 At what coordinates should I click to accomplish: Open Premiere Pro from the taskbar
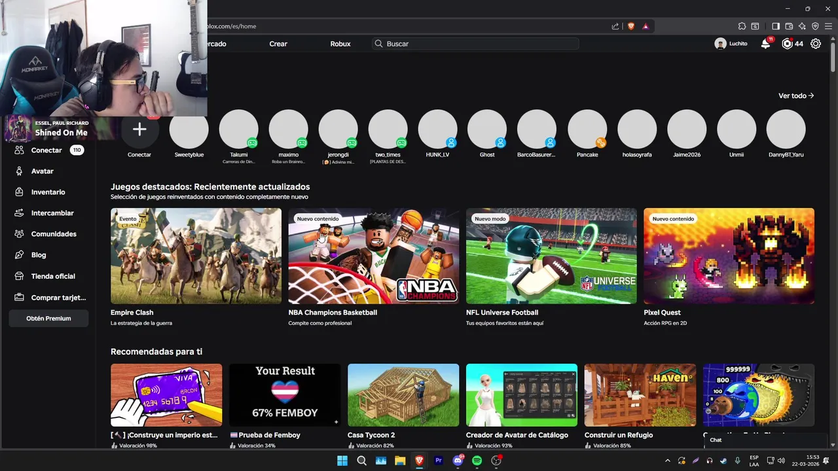(439, 461)
